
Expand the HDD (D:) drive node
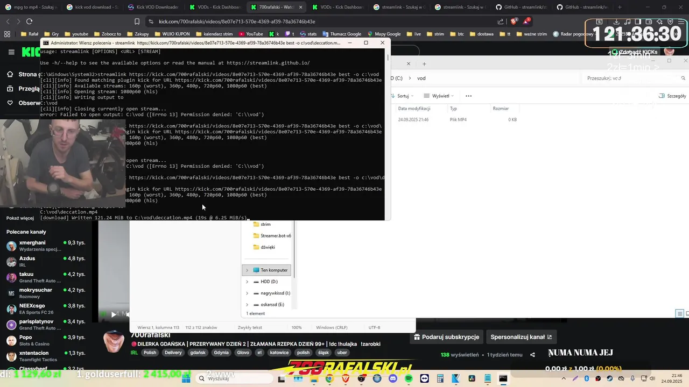click(247, 282)
